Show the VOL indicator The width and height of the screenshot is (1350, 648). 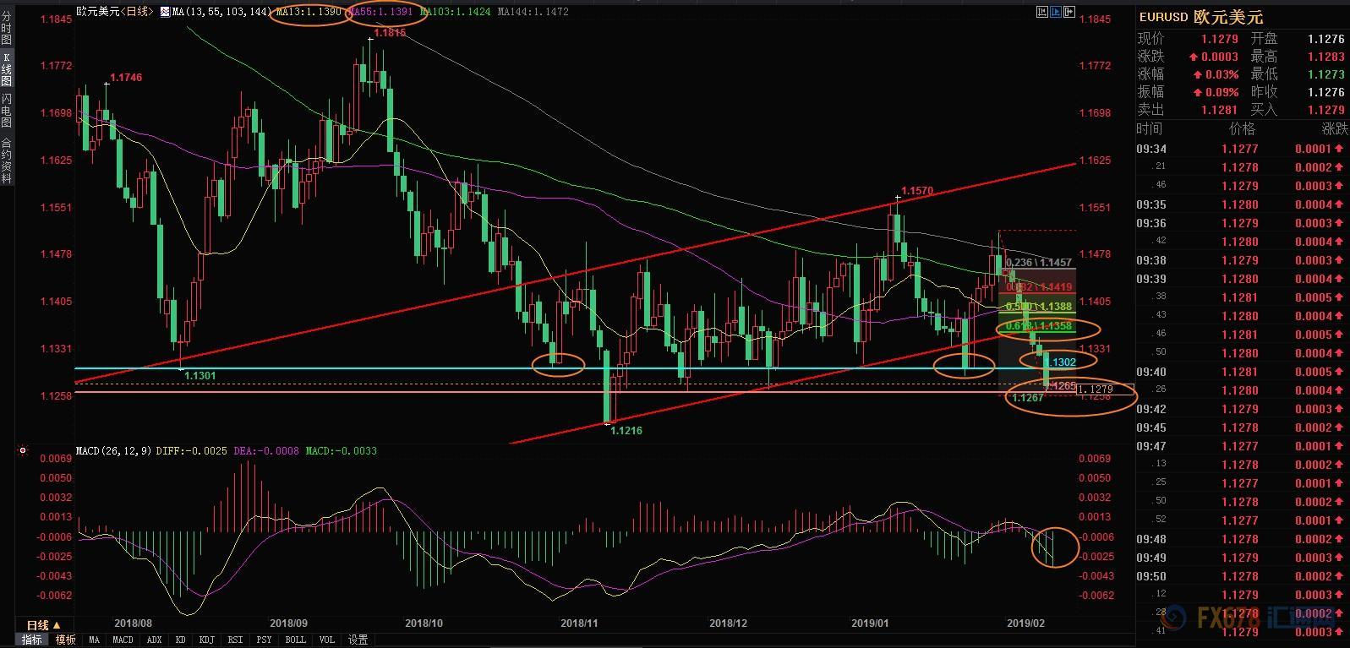point(327,640)
